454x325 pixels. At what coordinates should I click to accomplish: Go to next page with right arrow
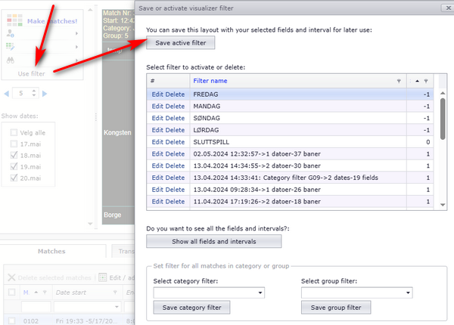click(45, 94)
